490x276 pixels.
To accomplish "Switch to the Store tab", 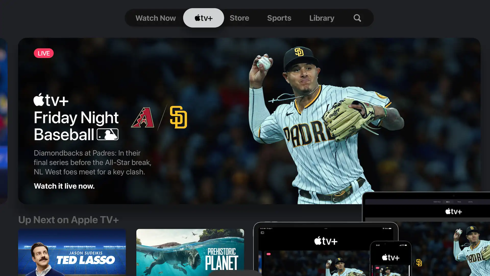I will 239,18.
